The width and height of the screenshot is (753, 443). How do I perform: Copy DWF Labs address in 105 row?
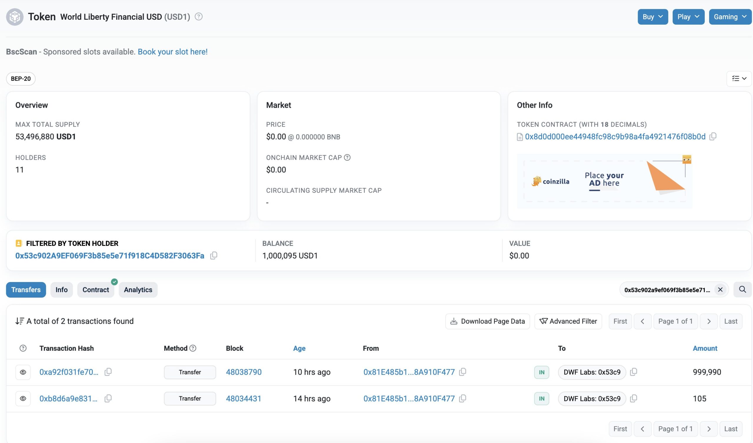633,398
